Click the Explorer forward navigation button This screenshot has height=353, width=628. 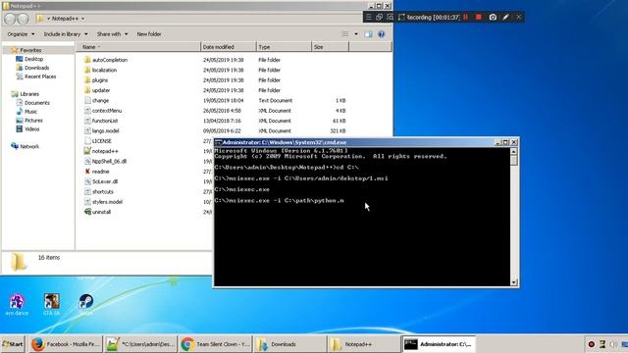(24, 19)
